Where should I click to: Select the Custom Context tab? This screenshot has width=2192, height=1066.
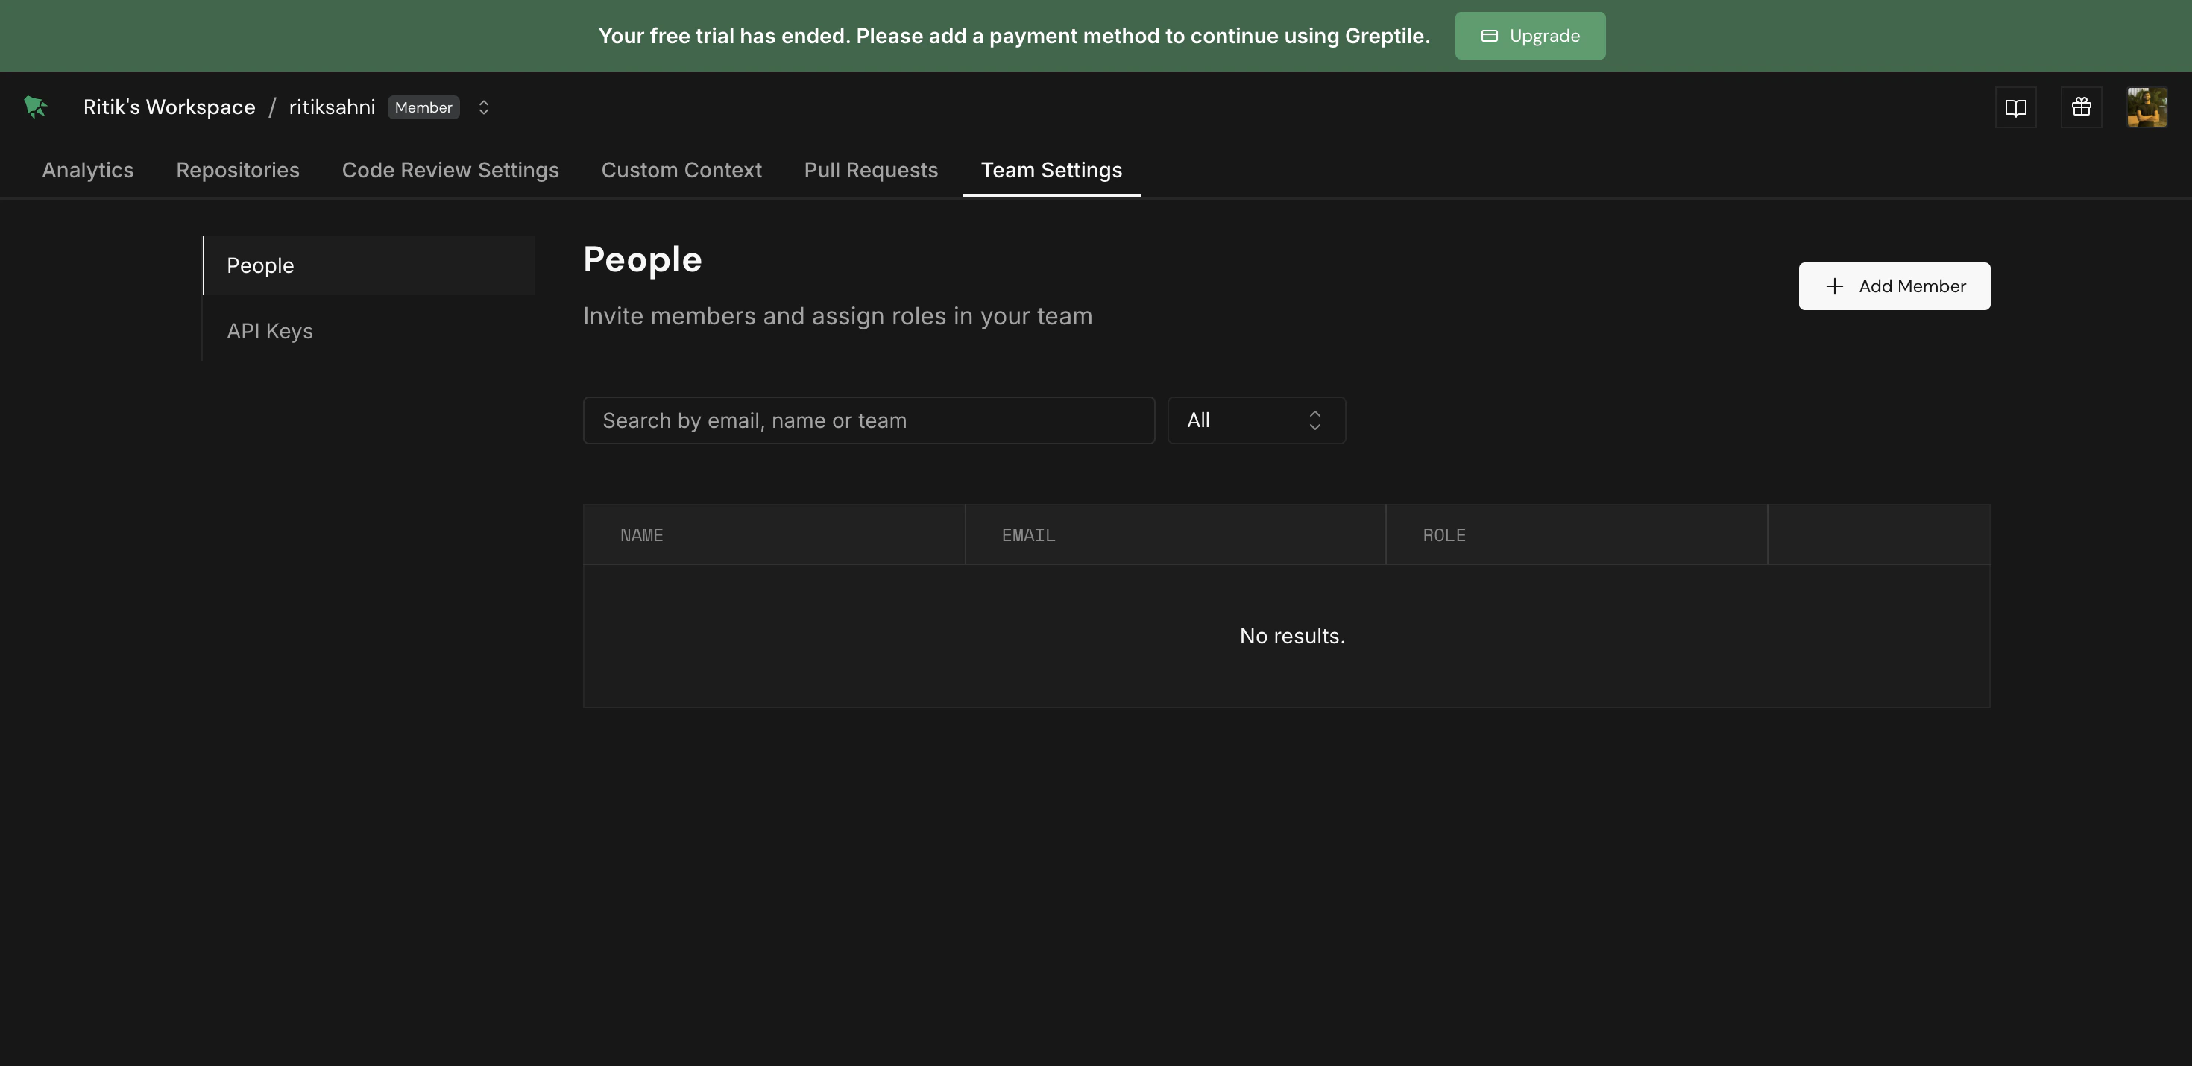[x=681, y=170]
